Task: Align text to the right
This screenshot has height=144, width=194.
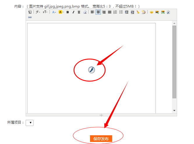Action: [x=104, y=12]
